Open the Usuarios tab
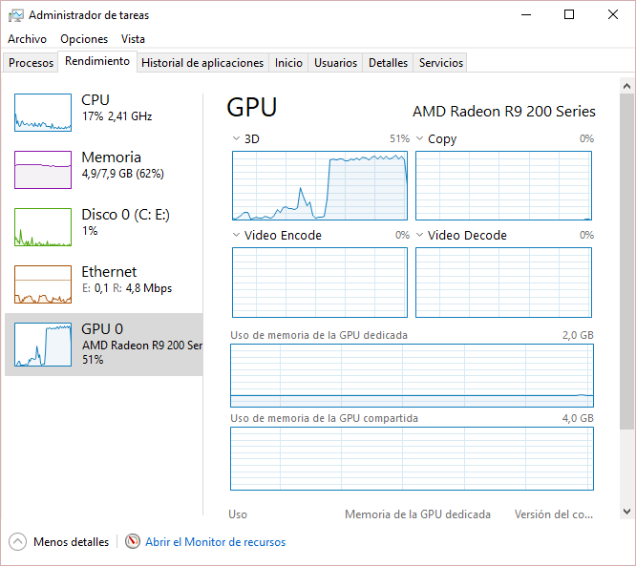The height and width of the screenshot is (566, 636). (x=335, y=63)
